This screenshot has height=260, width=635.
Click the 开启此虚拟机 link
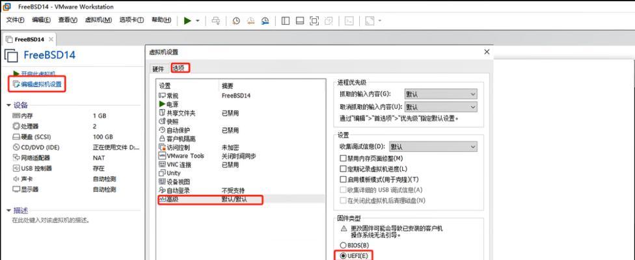pyautogui.click(x=38, y=73)
